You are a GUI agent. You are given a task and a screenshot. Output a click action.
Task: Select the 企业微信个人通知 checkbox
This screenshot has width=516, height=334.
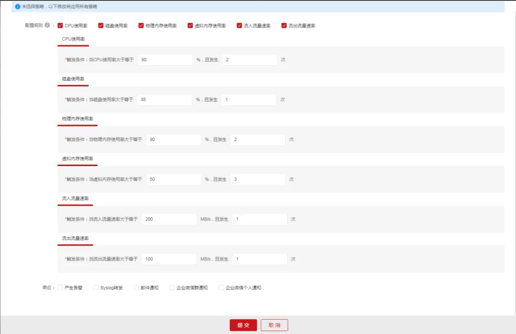(x=221, y=288)
